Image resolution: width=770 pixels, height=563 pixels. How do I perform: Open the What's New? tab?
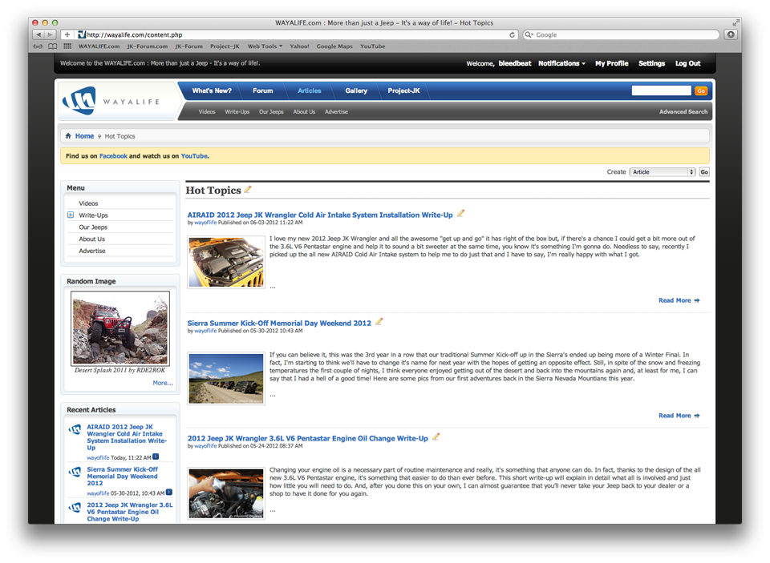pos(212,90)
